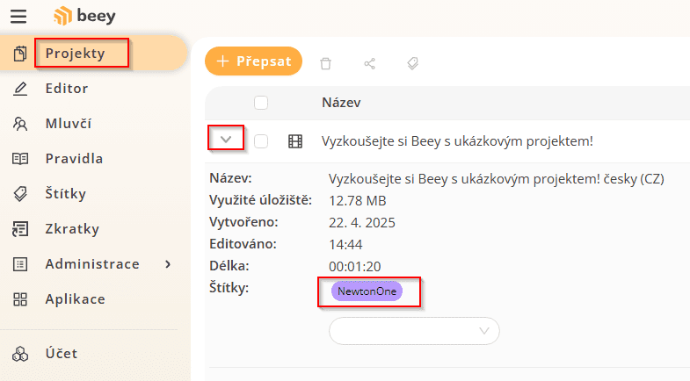The image size is (690, 381).
Task: Click the NewtonOne tag chip
Action: tap(367, 291)
